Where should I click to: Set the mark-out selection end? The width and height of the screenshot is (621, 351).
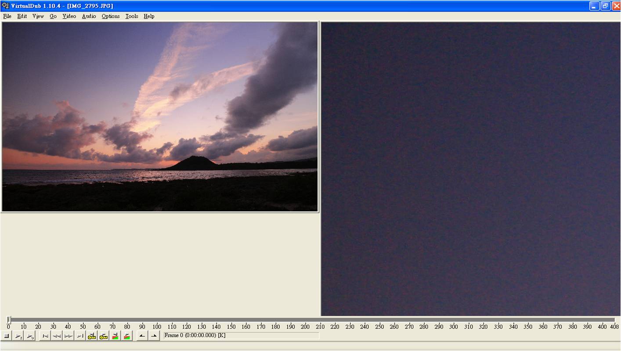(x=154, y=336)
